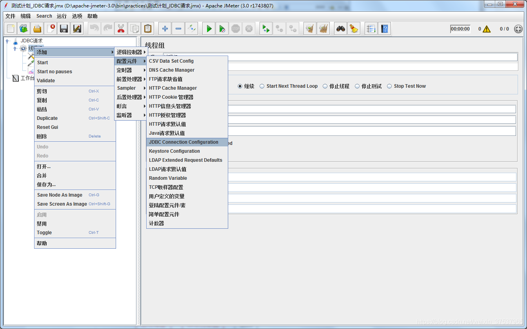The height and width of the screenshot is (329, 527).
Task: Click the Open file folder icon
Action: click(37, 29)
